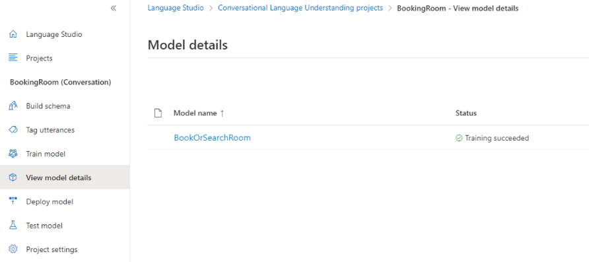Click BookingRoom - View model details breadcrumb text

click(x=458, y=9)
